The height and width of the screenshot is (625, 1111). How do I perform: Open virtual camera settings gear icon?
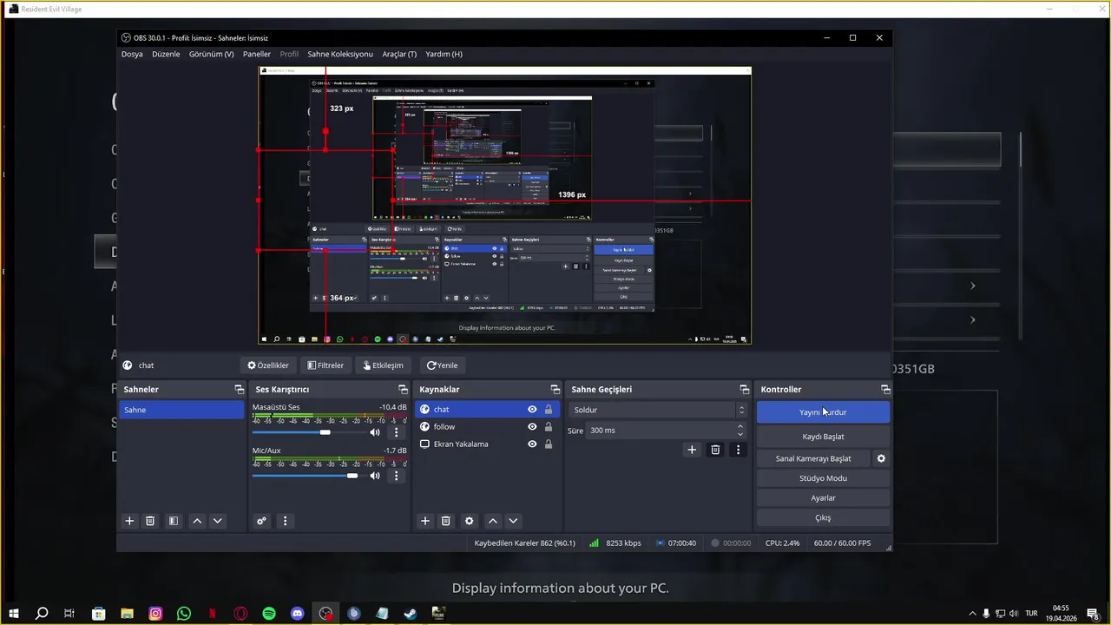(881, 458)
